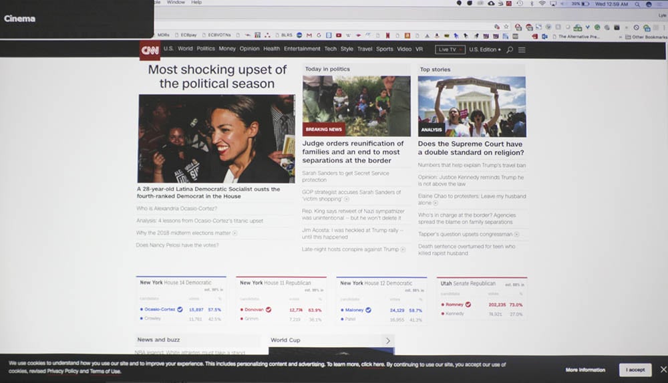The width and height of the screenshot is (668, 383).
Task: Close the cookie notice banner
Action: click(663, 370)
